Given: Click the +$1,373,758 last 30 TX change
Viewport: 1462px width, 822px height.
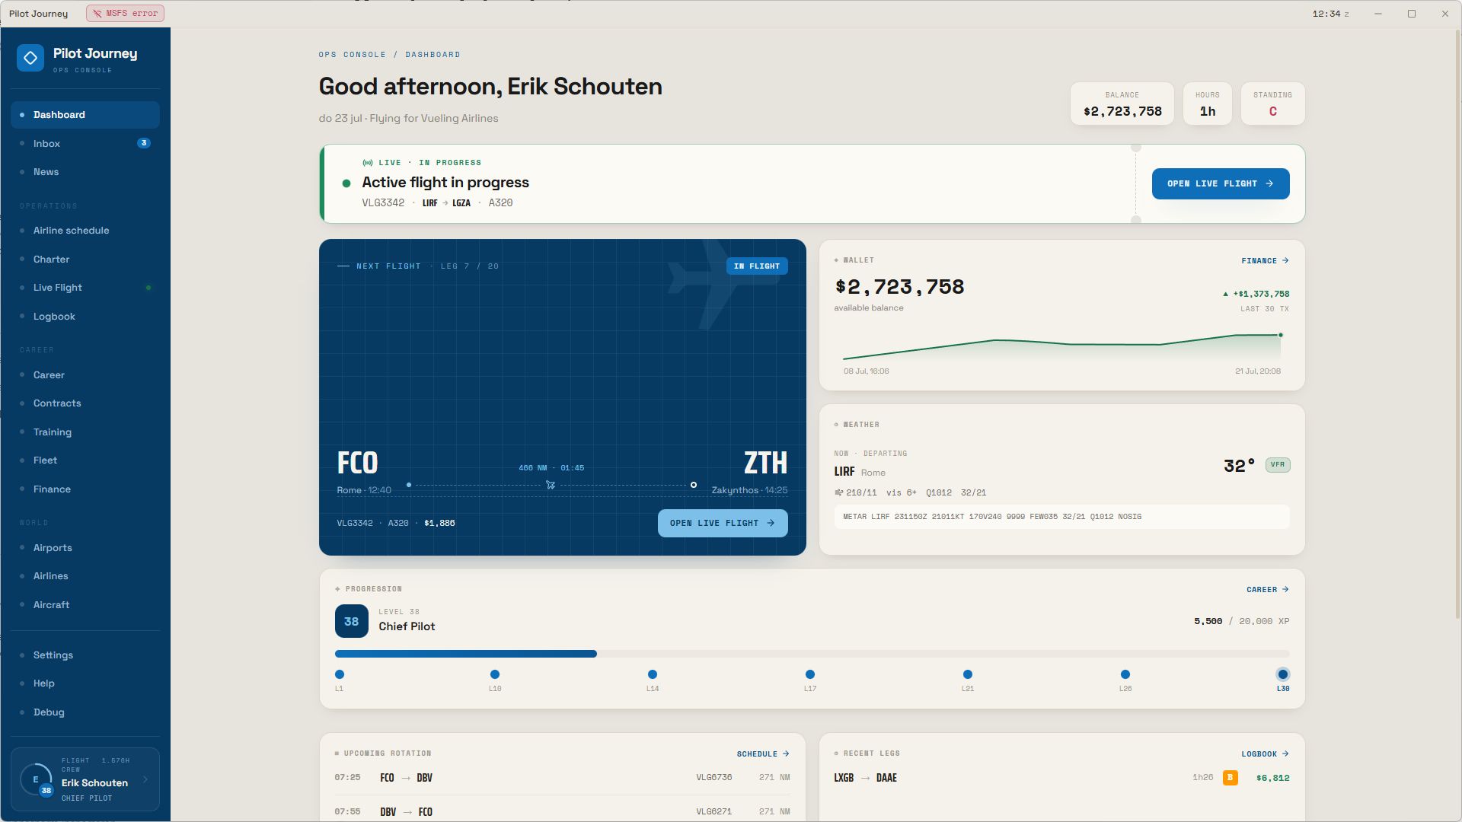Looking at the screenshot, I should (x=1256, y=294).
